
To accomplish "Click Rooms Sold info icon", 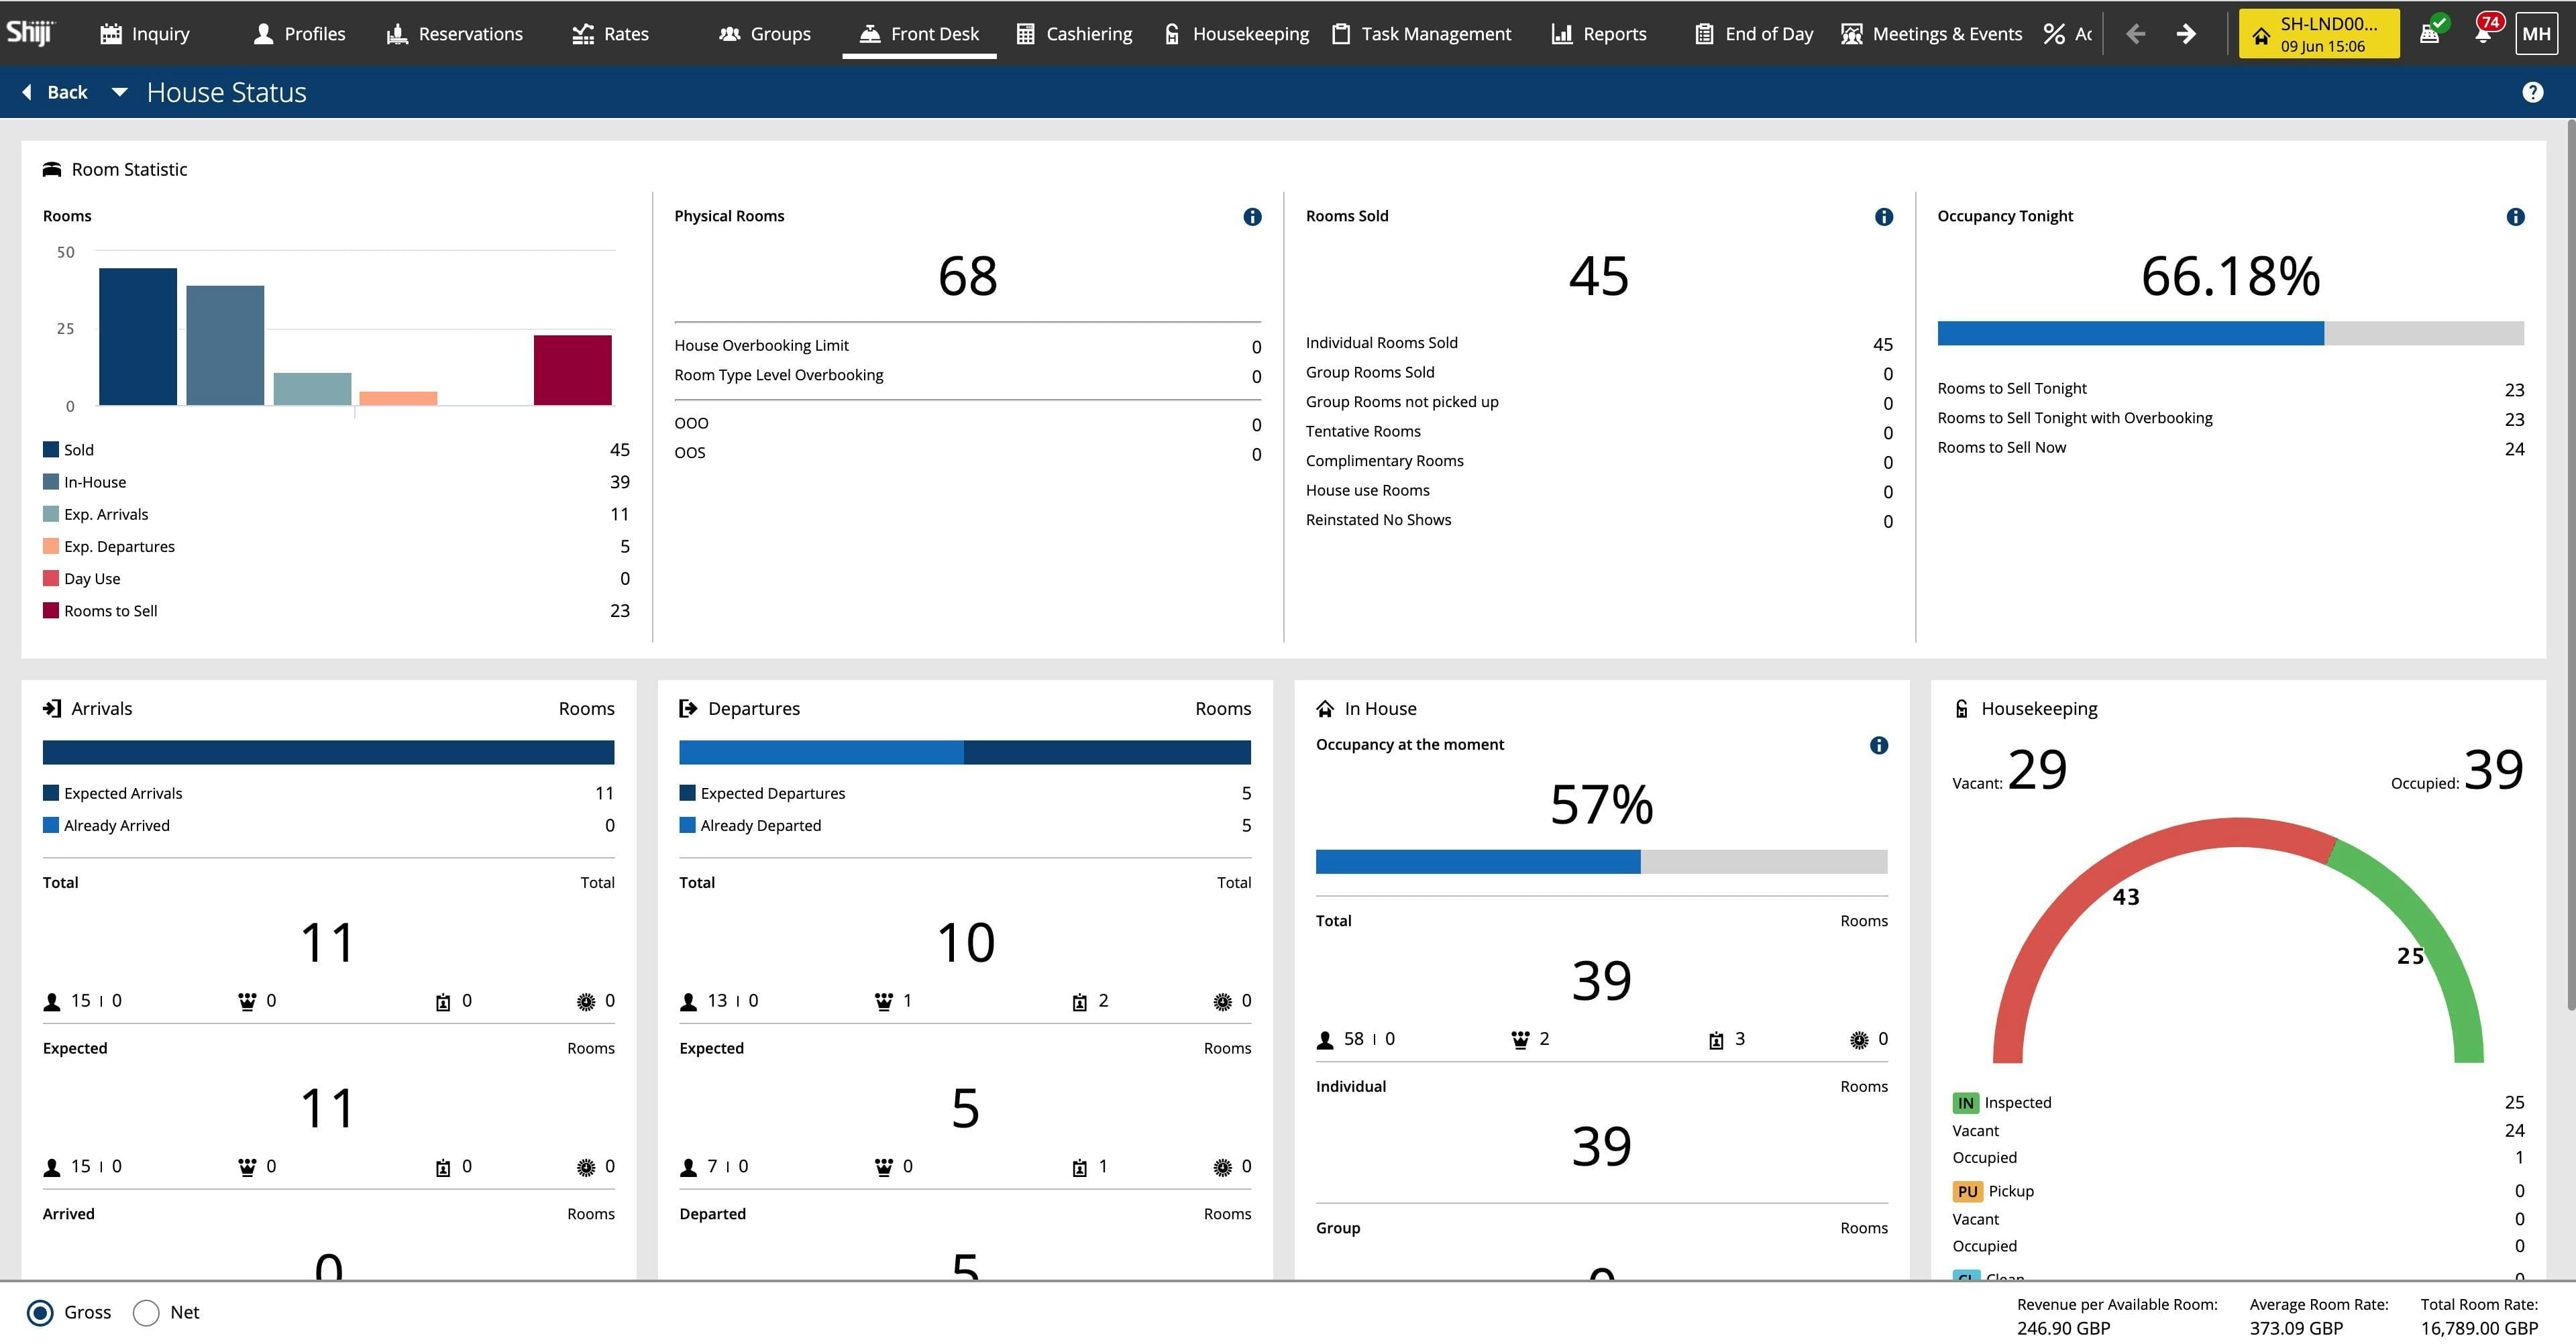I will pos(1884,217).
